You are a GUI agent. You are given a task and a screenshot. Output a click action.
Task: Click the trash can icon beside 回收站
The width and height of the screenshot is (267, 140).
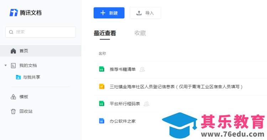(x=13, y=112)
